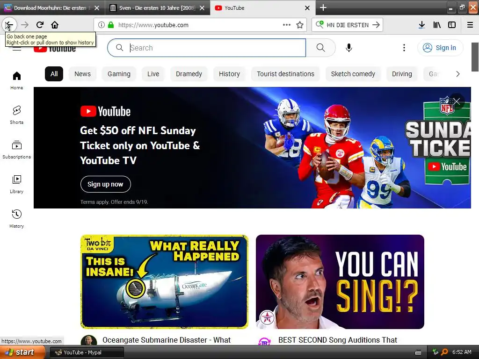Open the Windows start menu
This screenshot has width=479, height=359.
click(x=22, y=352)
